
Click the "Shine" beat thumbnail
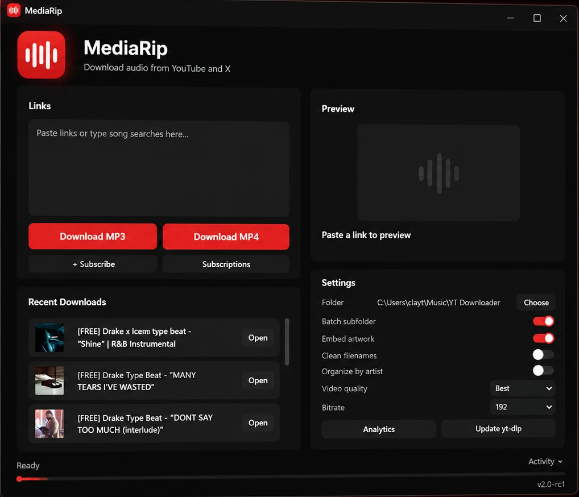click(49, 337)
